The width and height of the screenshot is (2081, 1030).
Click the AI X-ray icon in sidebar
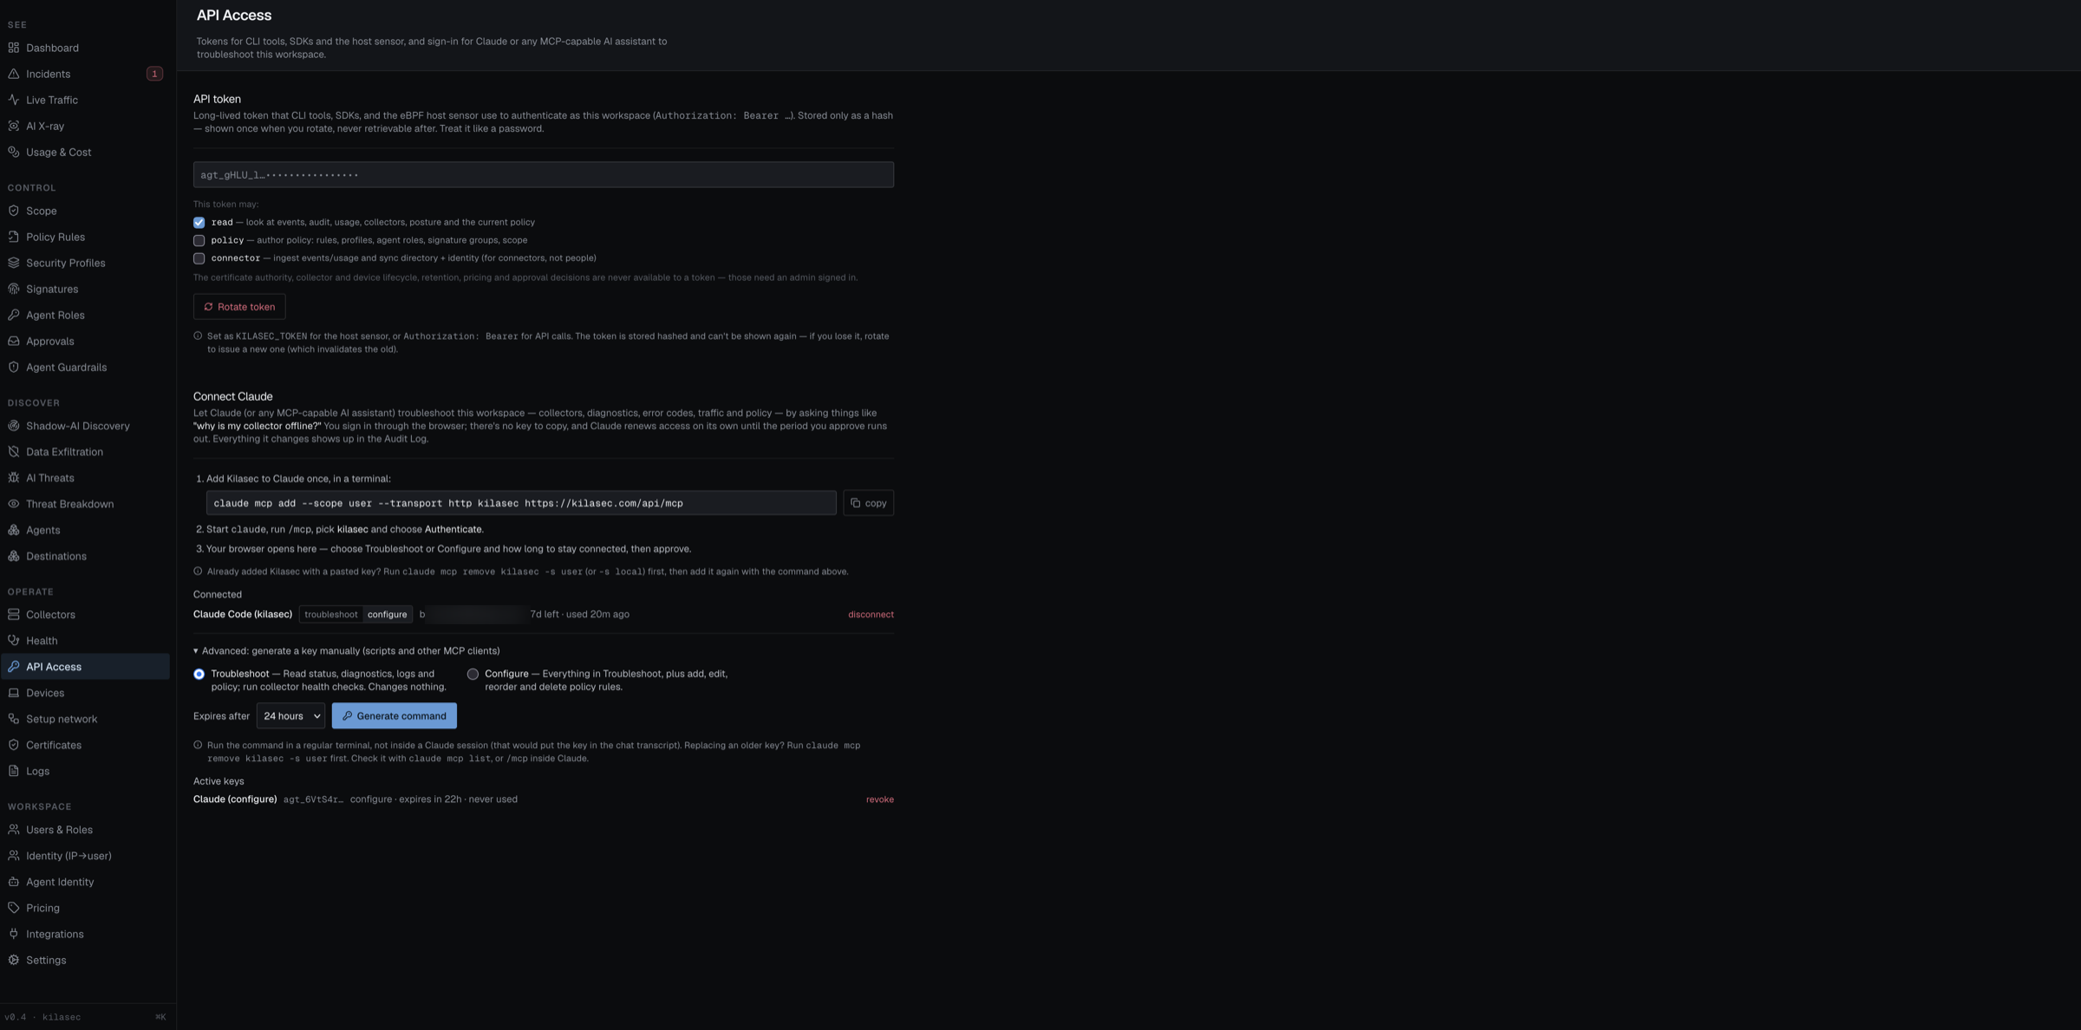(x=14, y=126)
